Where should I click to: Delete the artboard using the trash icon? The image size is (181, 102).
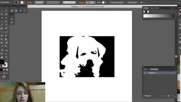tap(172, 96)
